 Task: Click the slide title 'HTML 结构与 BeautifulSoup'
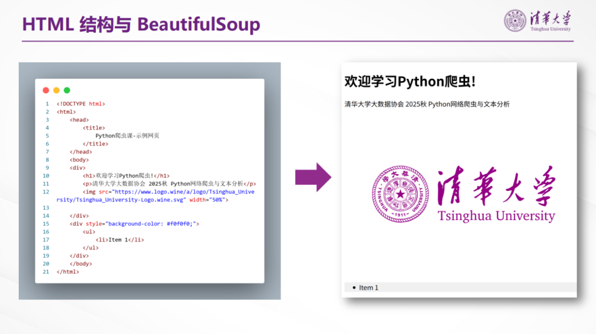tap(141, 24)
